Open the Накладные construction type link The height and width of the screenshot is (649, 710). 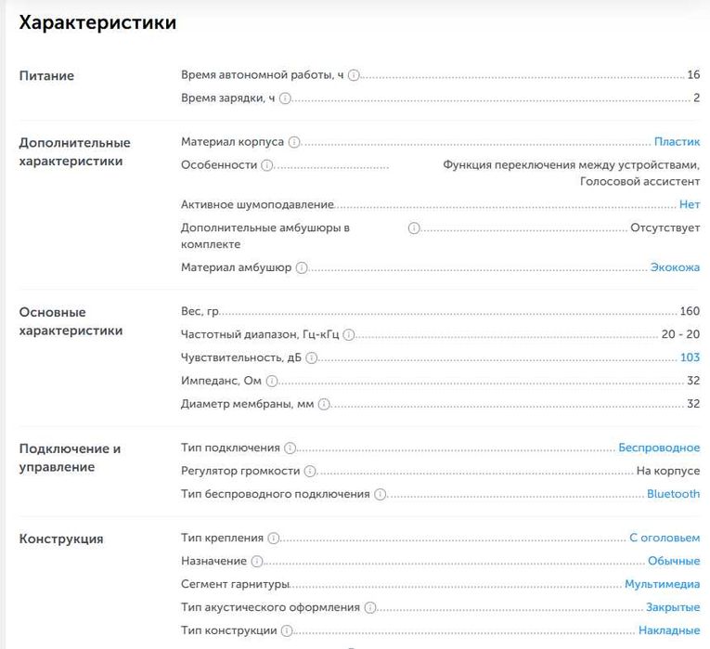(670, 630)
